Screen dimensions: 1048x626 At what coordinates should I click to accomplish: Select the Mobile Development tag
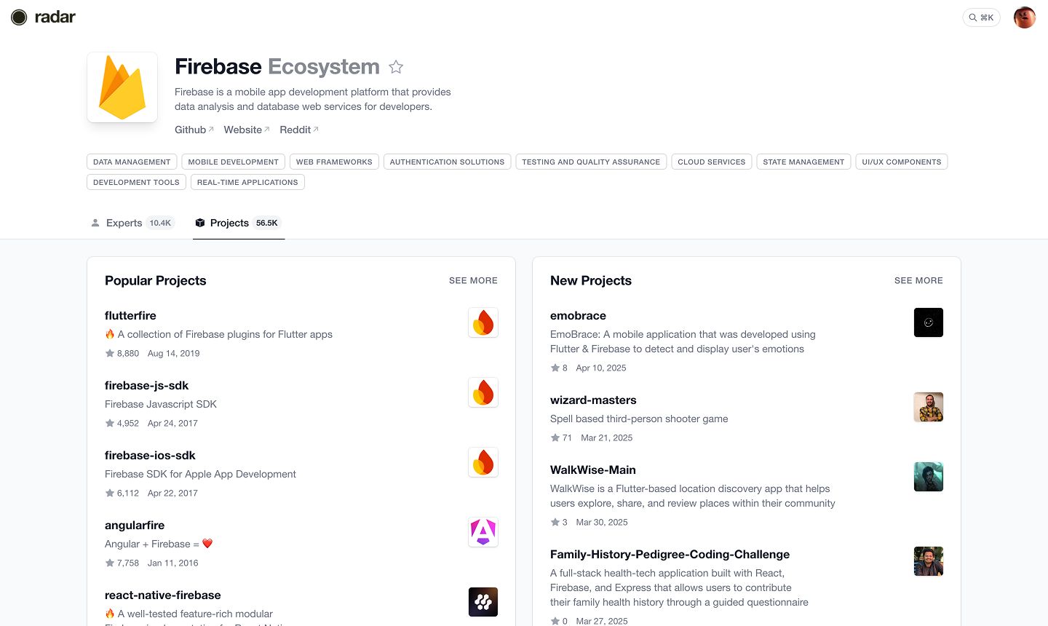coord(233,162)
